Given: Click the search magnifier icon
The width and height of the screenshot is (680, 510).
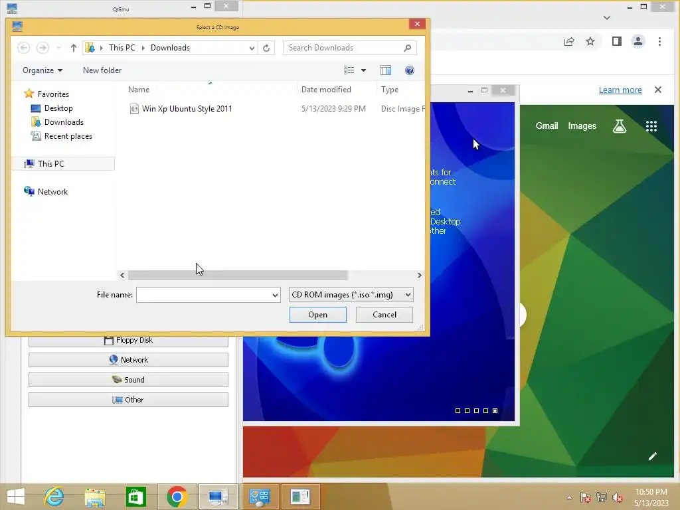Looking at the screenshot, I should tap(407, 48).
